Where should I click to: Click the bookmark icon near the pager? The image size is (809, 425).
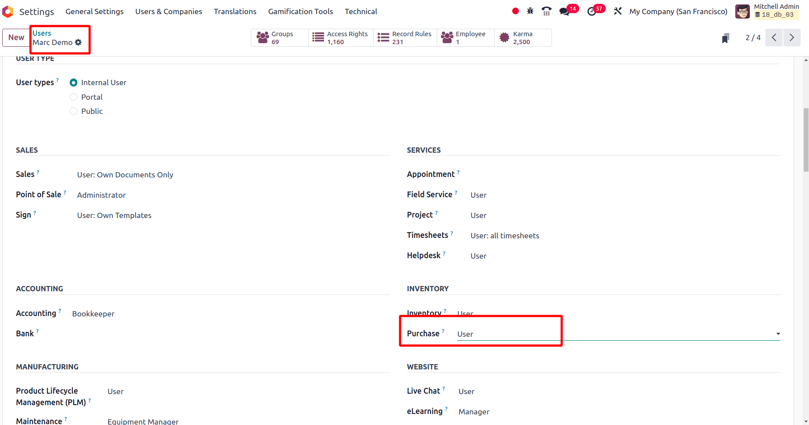coord(726,38)
